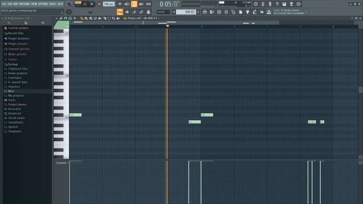This screenshot has height=204, width=363.
Task: Click the download arrow icon
Action: coord(269,12)
